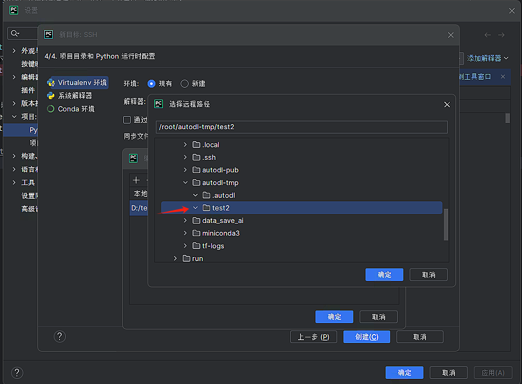The image size is (522, 384).
Task: Expand the miniconda3 folder
Action: (185, 233)
